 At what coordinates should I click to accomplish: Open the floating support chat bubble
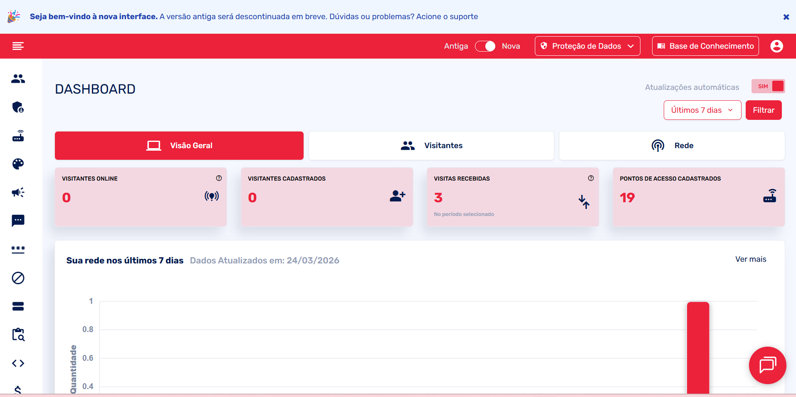pyautogui.click(x=767, y=365)
